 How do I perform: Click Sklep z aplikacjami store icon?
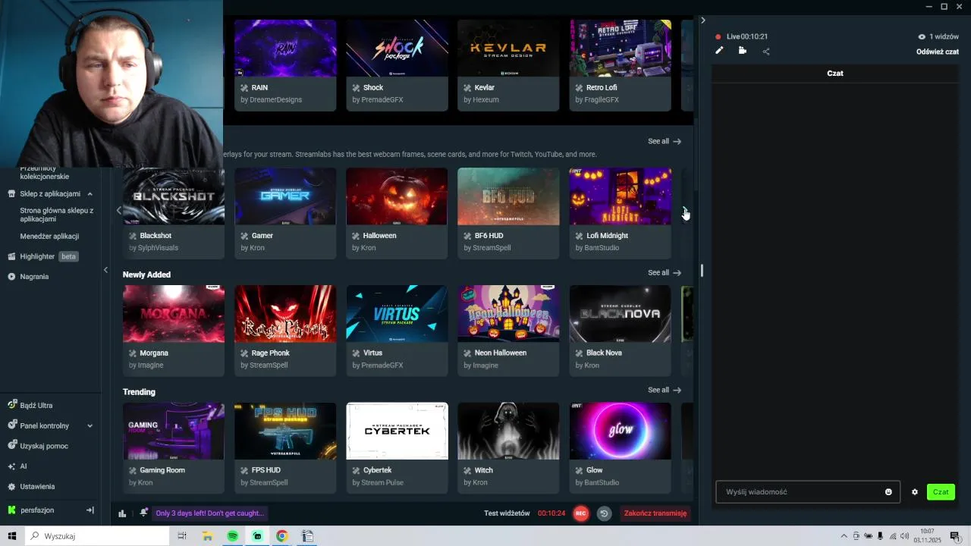(x=12, y=193)
